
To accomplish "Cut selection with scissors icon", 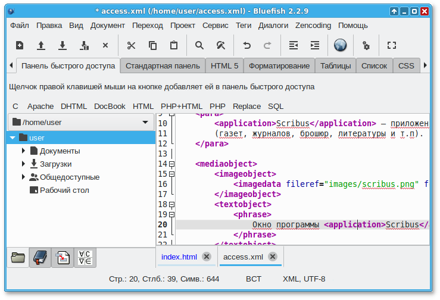I will click(131, 45).
